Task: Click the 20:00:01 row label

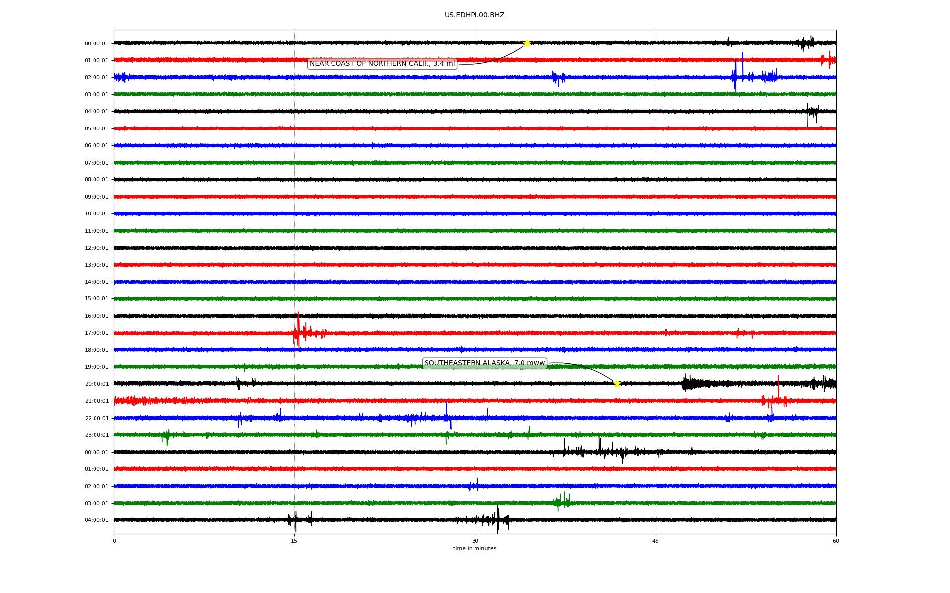Action: point(96,384)
